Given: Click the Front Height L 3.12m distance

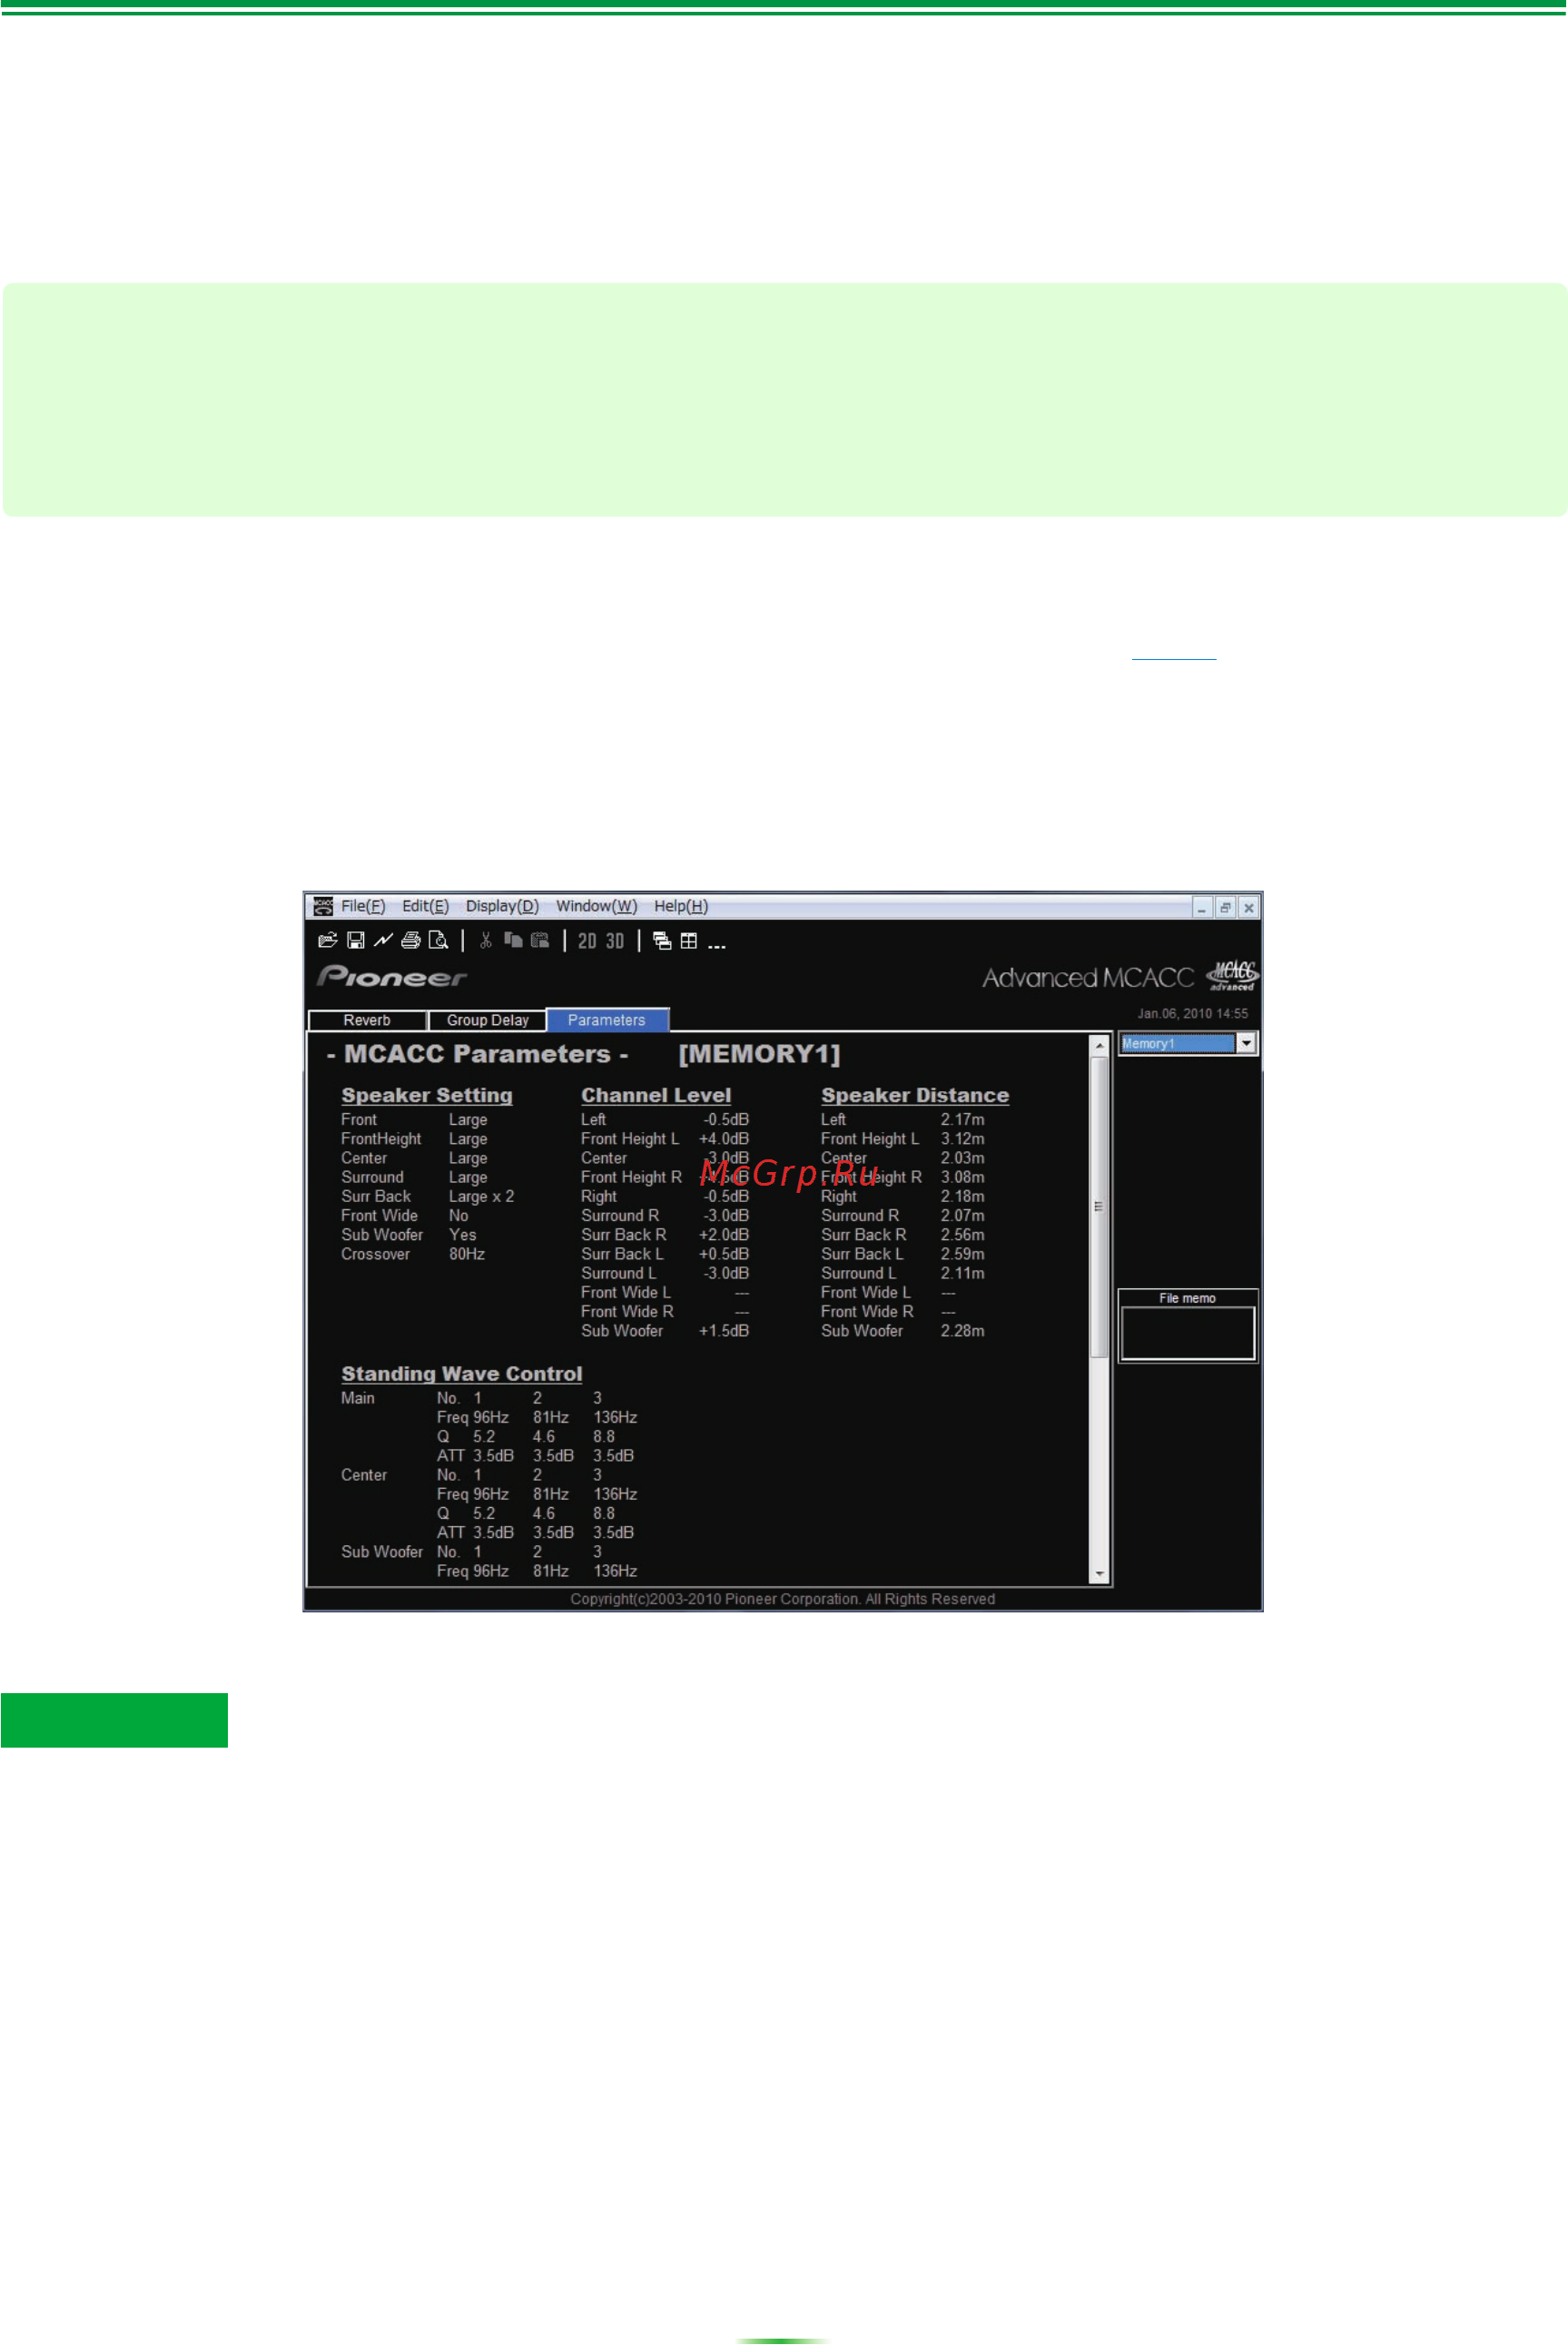Looking at the screenshot, I should tap(962, 1139).
